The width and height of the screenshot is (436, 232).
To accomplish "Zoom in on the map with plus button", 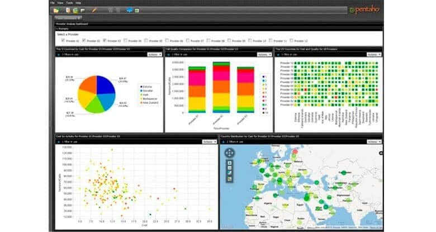I will [230, 163].
